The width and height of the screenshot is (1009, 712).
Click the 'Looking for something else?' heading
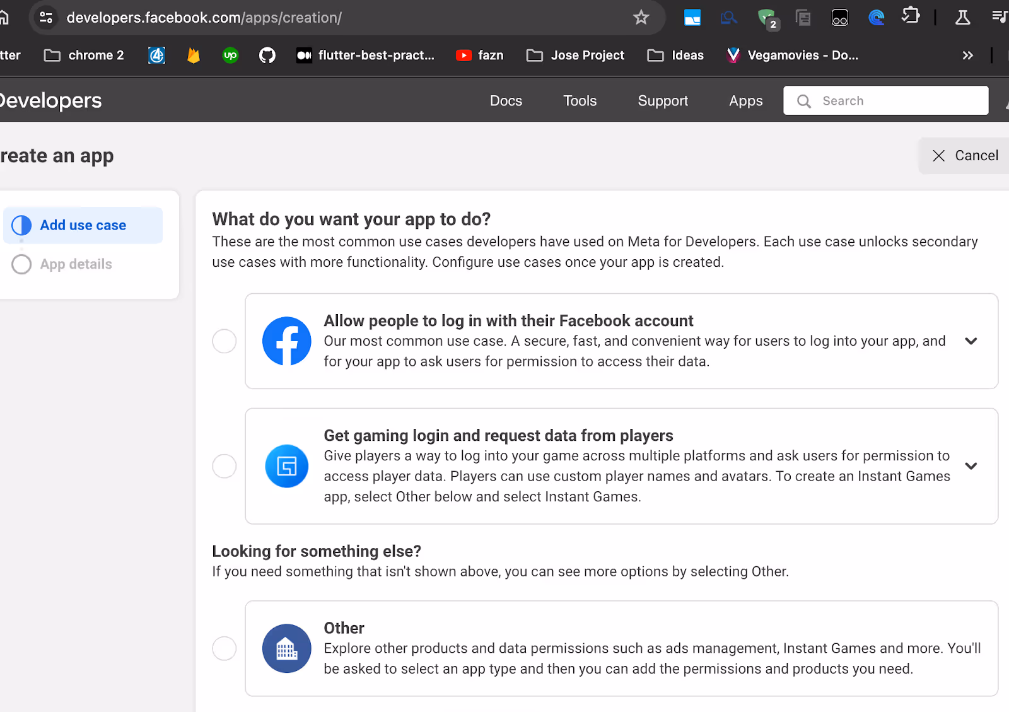[x=317, y=551]
